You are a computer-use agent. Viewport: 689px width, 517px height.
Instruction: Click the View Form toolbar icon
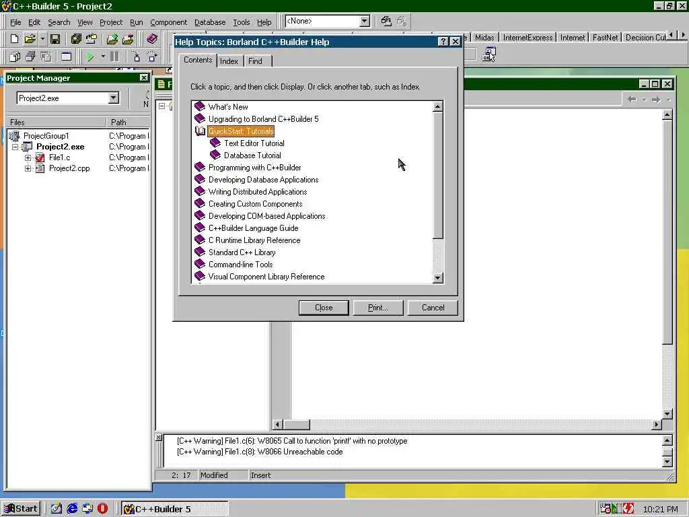pyautogui.click(x=30, y=57)
